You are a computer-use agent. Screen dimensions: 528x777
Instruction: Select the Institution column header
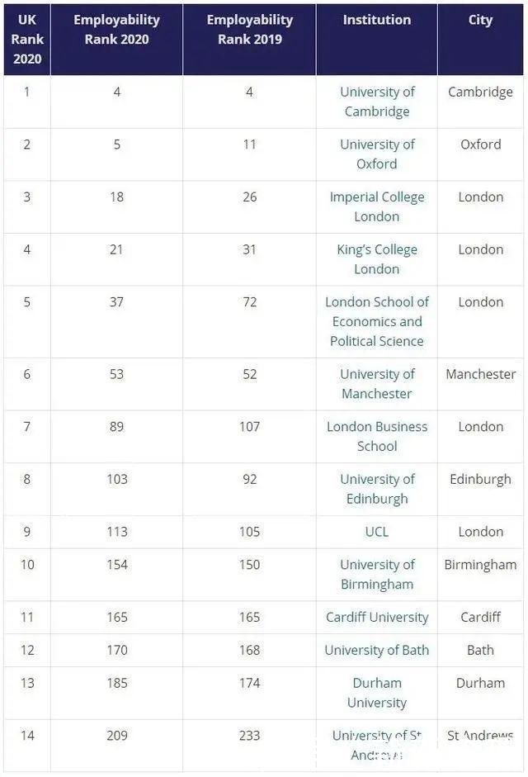(x=377, y=20)
